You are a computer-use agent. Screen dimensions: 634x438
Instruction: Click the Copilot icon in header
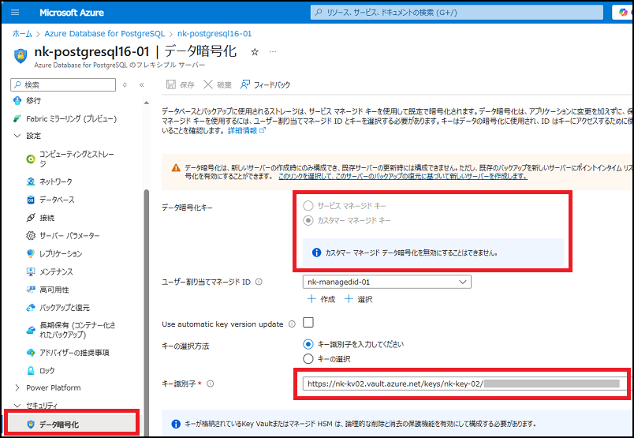(x=623, y=12)
